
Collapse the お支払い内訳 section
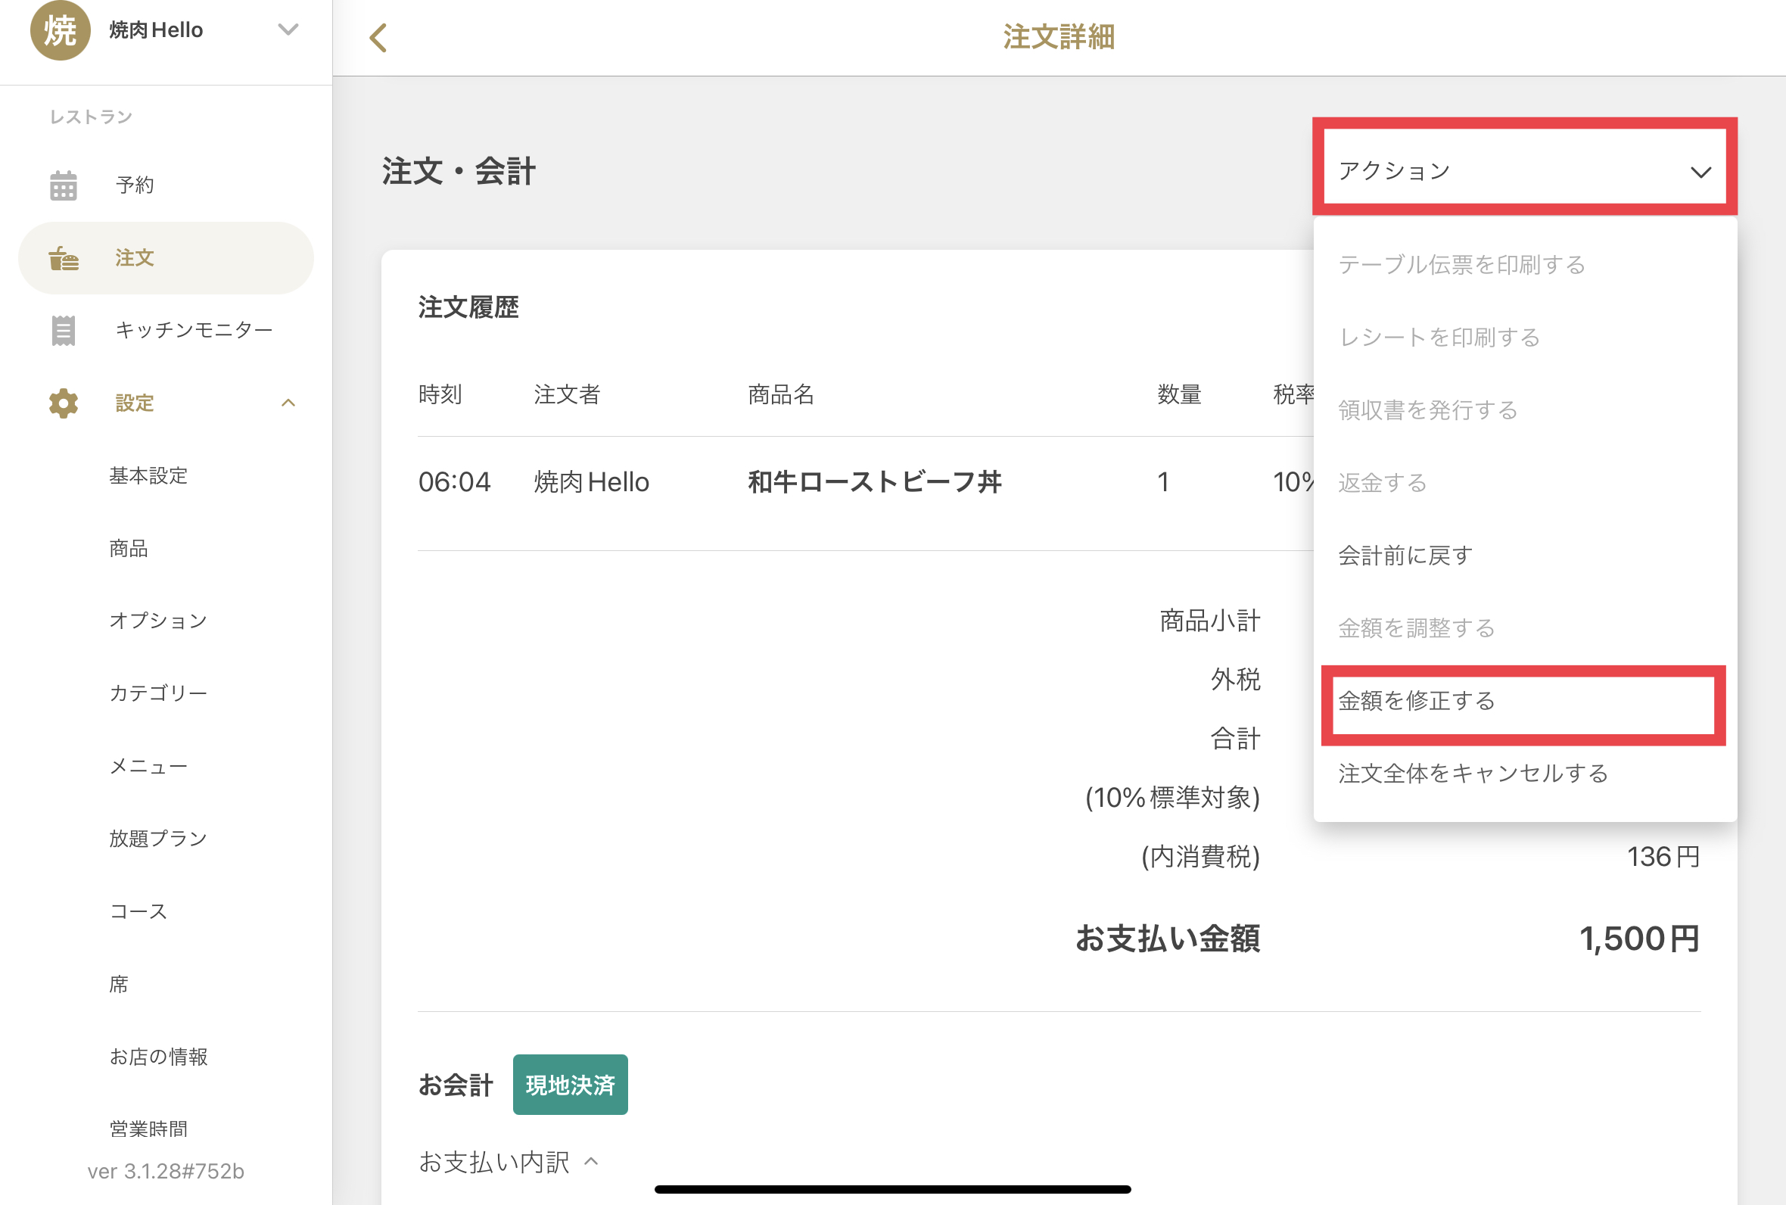pyautogui.click(x=590, y=1161)
